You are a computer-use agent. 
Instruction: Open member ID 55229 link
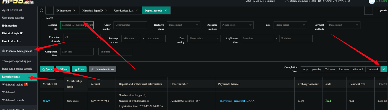(46, 101)
